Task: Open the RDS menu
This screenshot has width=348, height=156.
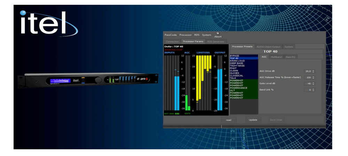Action: [197, 35]
